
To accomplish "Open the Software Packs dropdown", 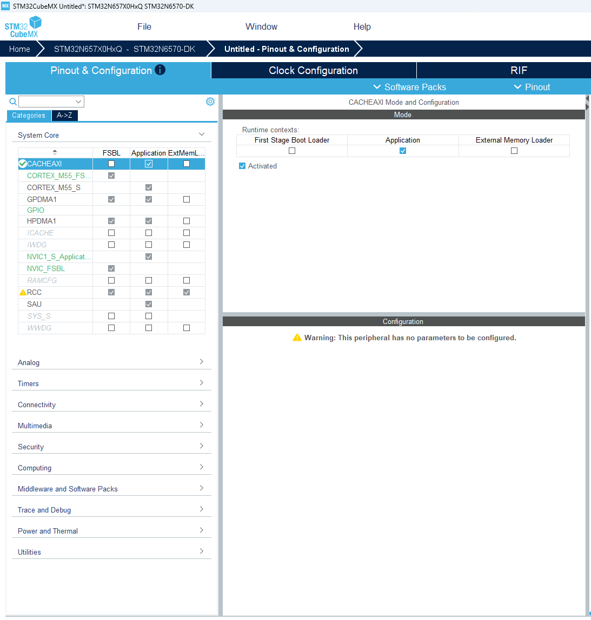I will [409, 87].
